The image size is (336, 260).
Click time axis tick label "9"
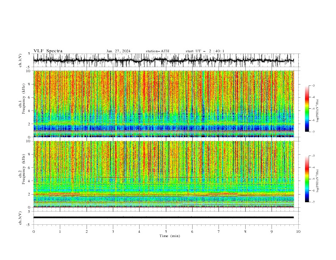point(272,232)
